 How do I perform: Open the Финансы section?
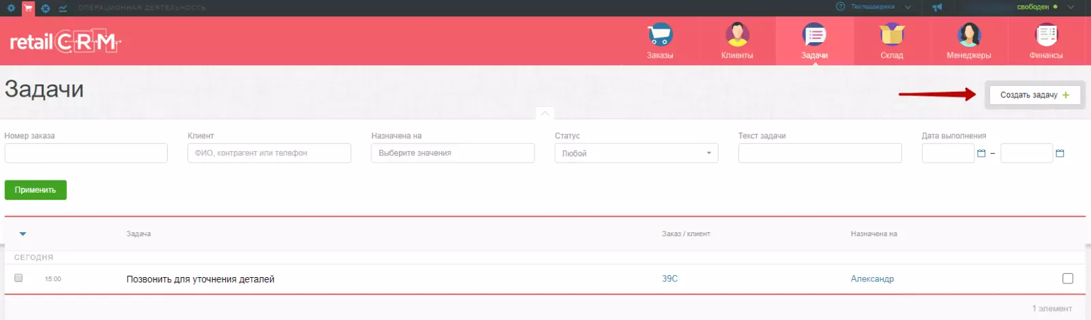[1046, 41]
